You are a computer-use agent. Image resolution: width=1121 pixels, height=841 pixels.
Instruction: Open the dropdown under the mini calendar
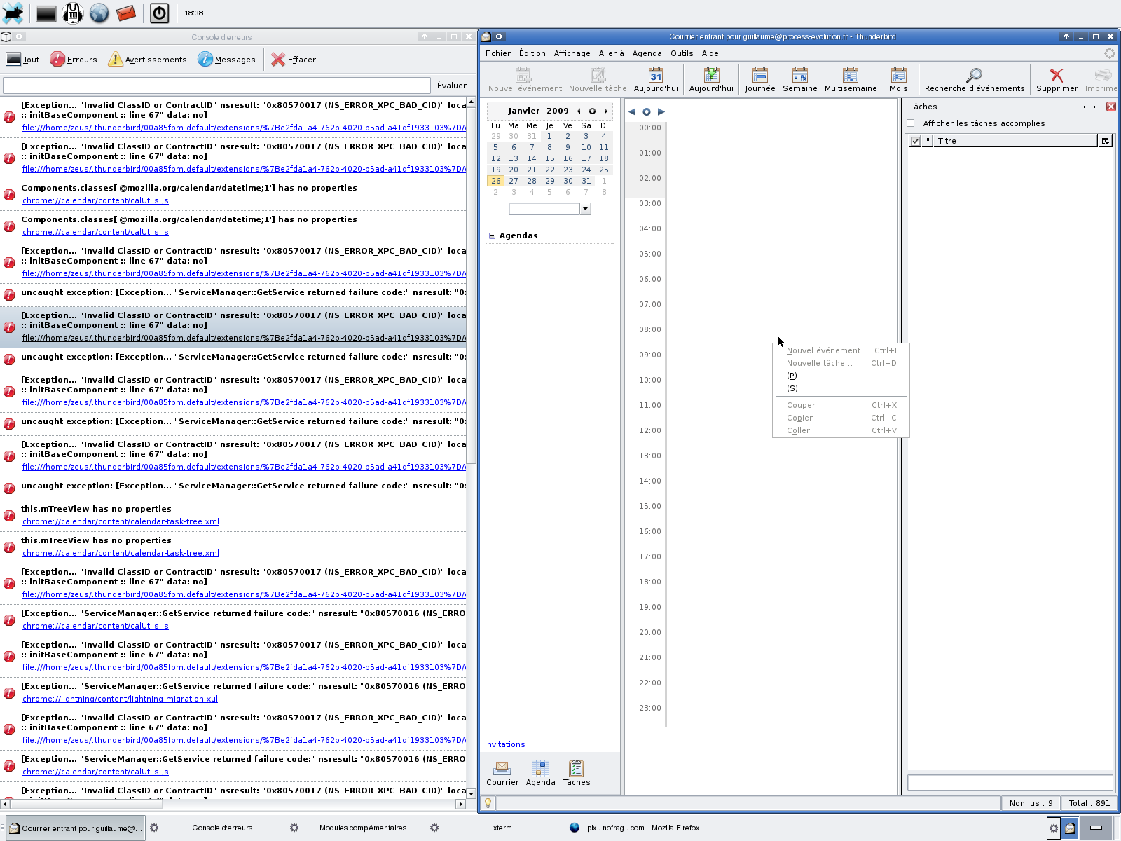pos(585,209)
